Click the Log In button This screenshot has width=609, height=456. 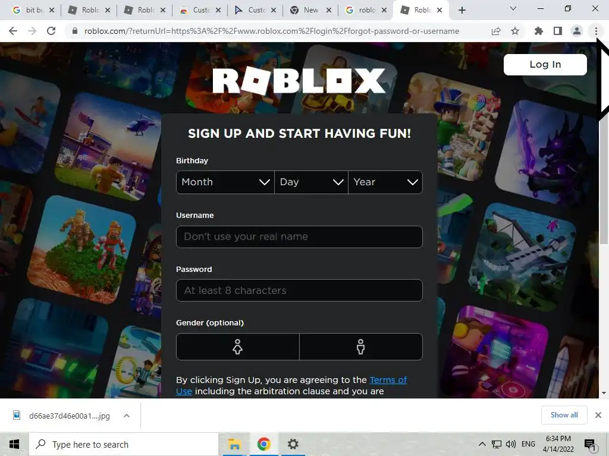coord(545,64)
